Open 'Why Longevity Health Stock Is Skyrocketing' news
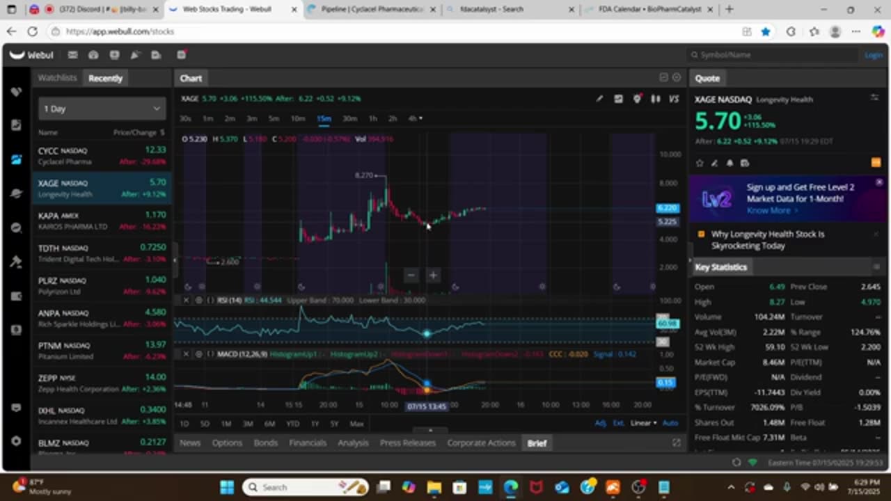 [768, 240]
